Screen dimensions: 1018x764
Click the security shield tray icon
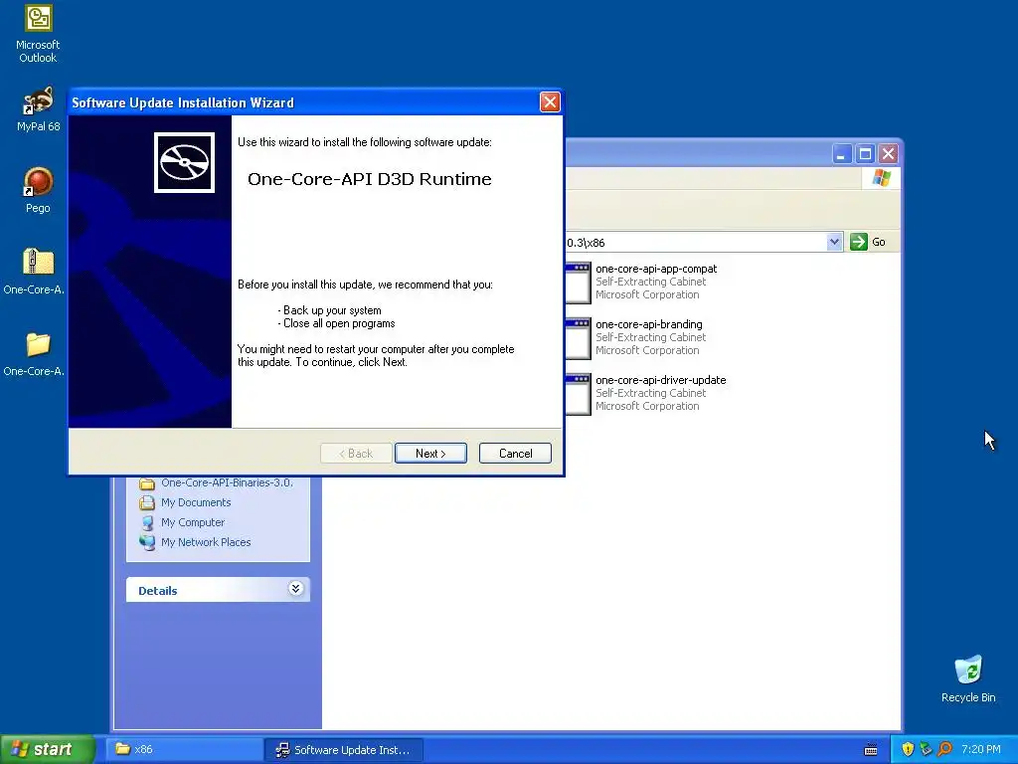click(908, 750)
